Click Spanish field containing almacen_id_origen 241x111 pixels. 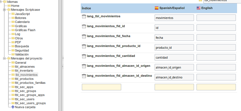coord(174,67)
